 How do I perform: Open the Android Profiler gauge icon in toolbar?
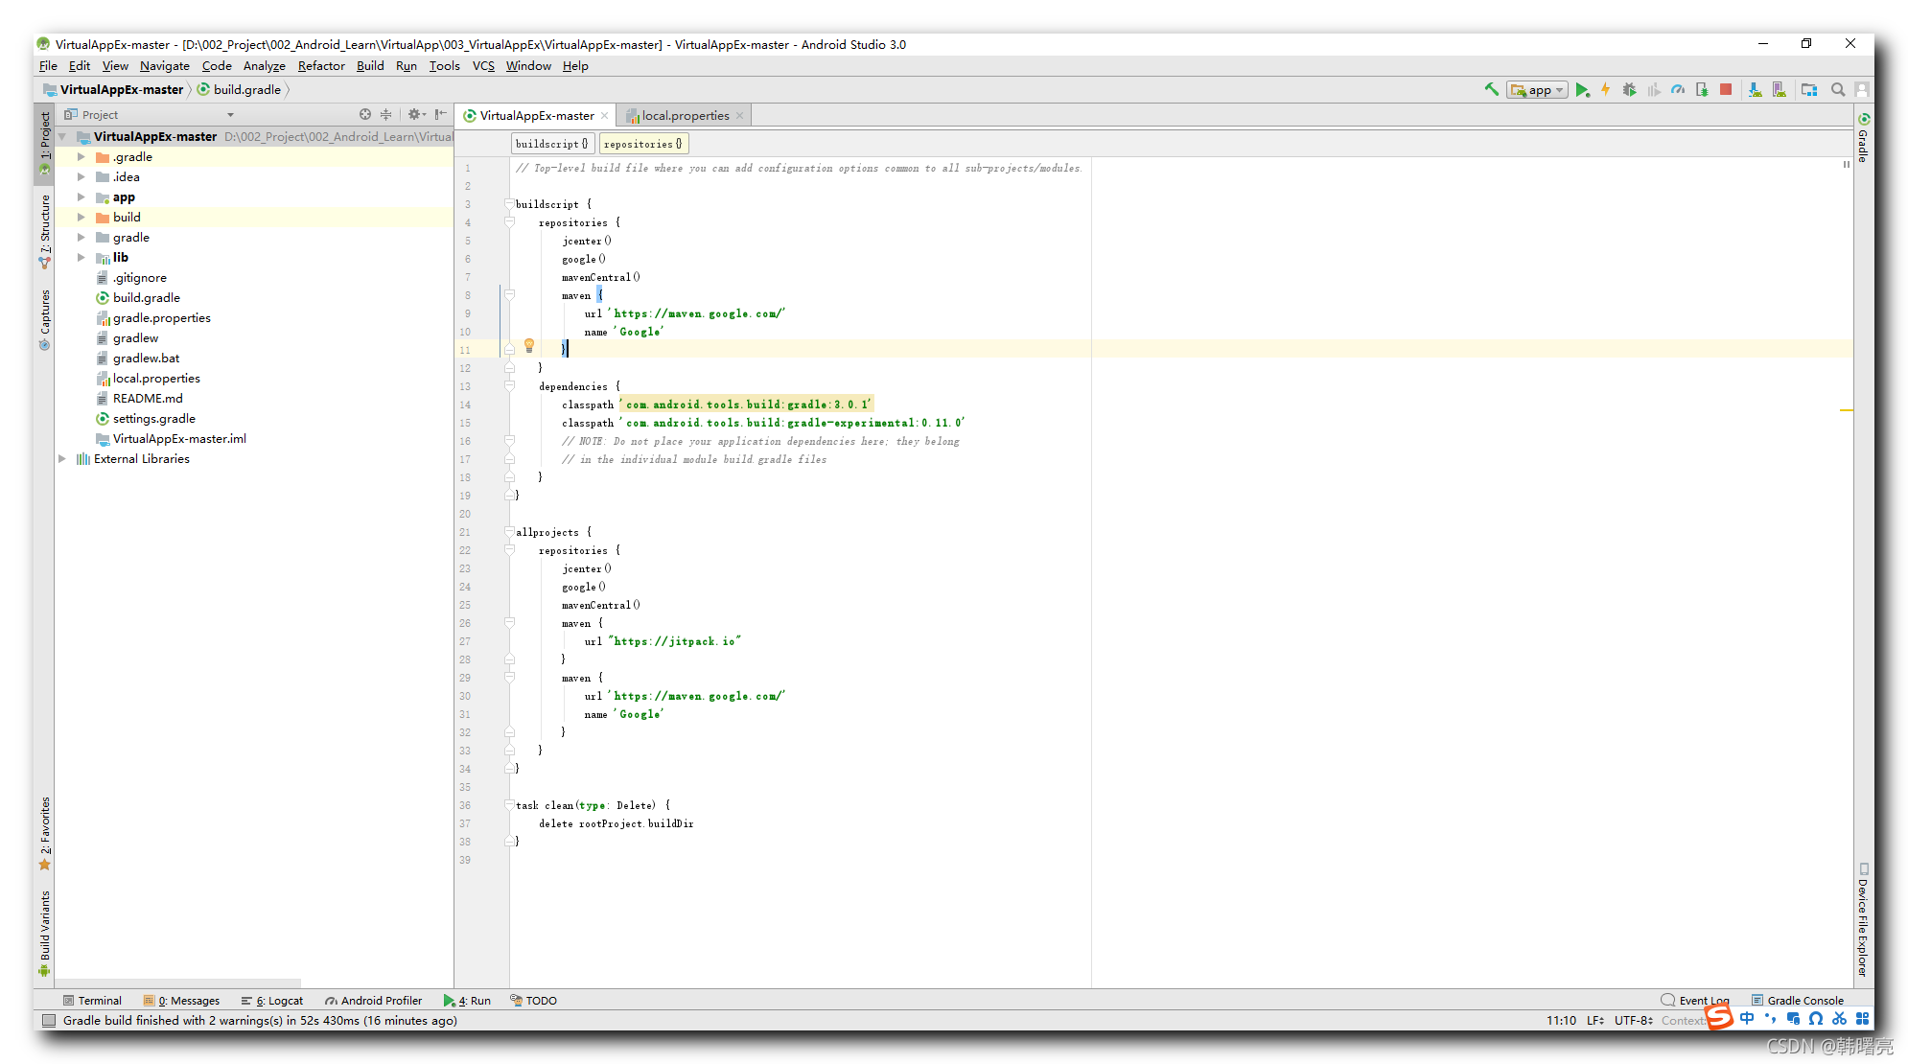tap(1678, 89)
